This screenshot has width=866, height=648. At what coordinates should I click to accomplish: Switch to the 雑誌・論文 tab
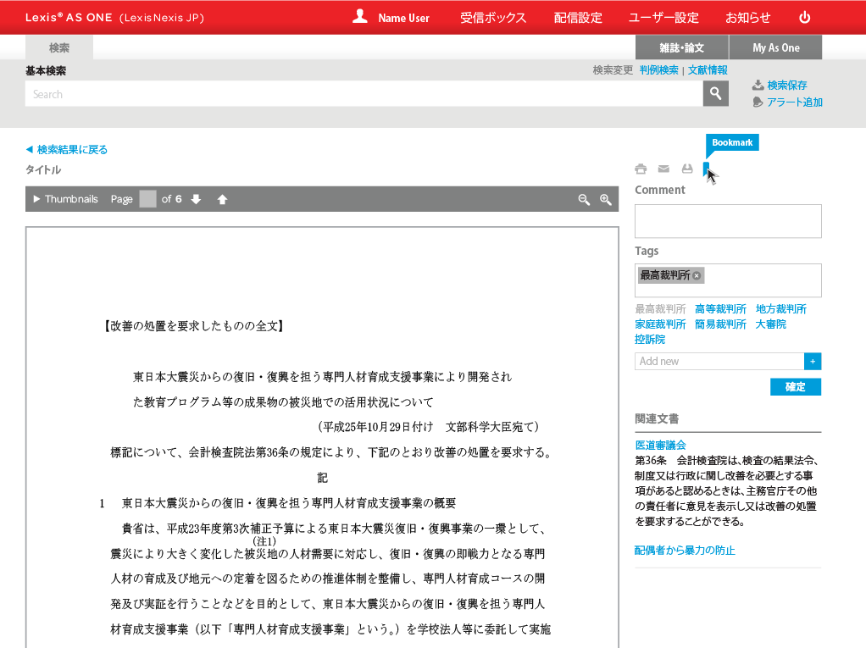(x=682, y=47)
